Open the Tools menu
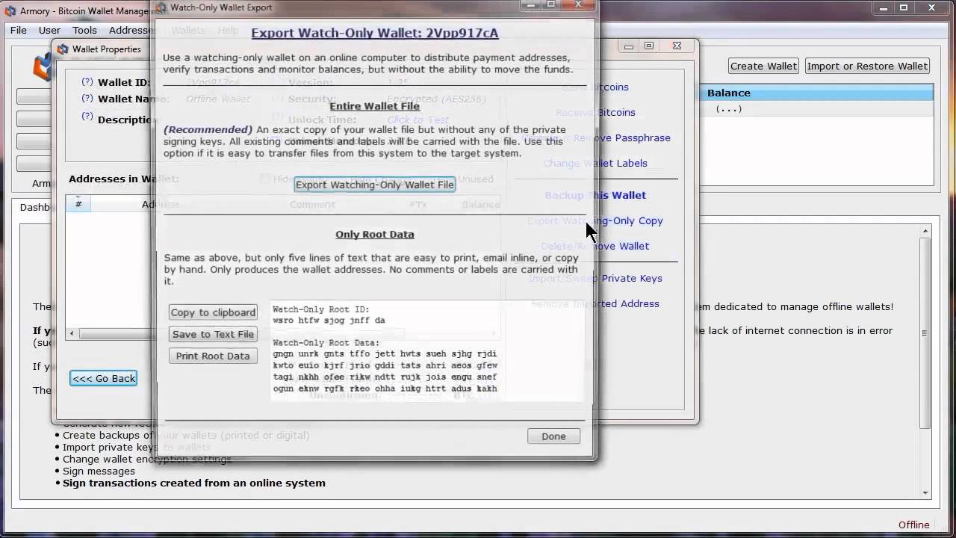The height and width of the screenshot is (538, 956). (x=84, y=30)
